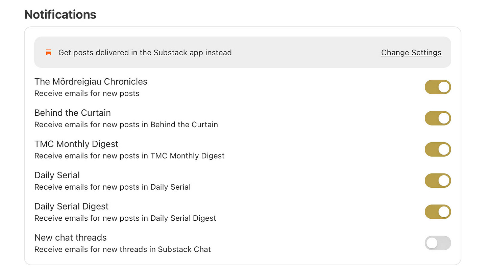Image resolution: width=492 pixels, height=273 pixels.
Task: Open the Change Settings link
Action: (x=411, y=53)
